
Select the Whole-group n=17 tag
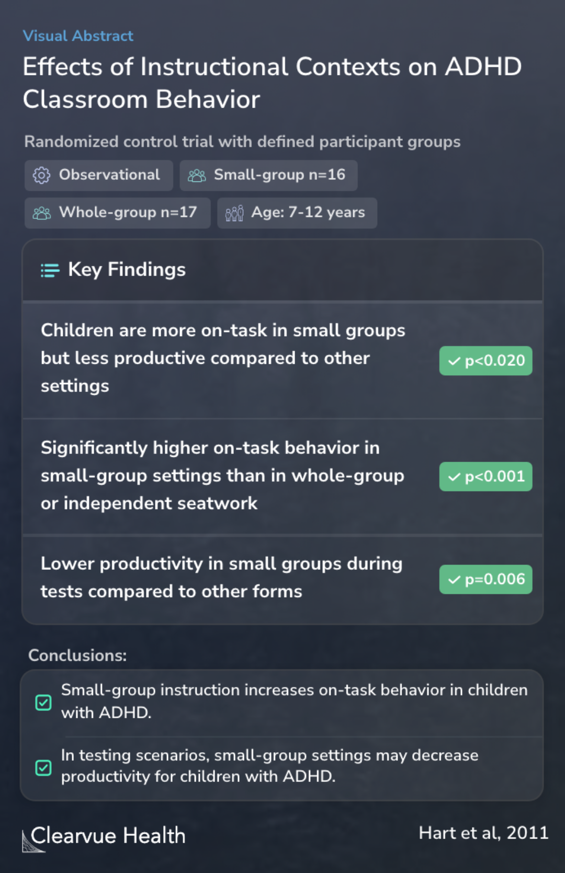(x=118, y=213)
